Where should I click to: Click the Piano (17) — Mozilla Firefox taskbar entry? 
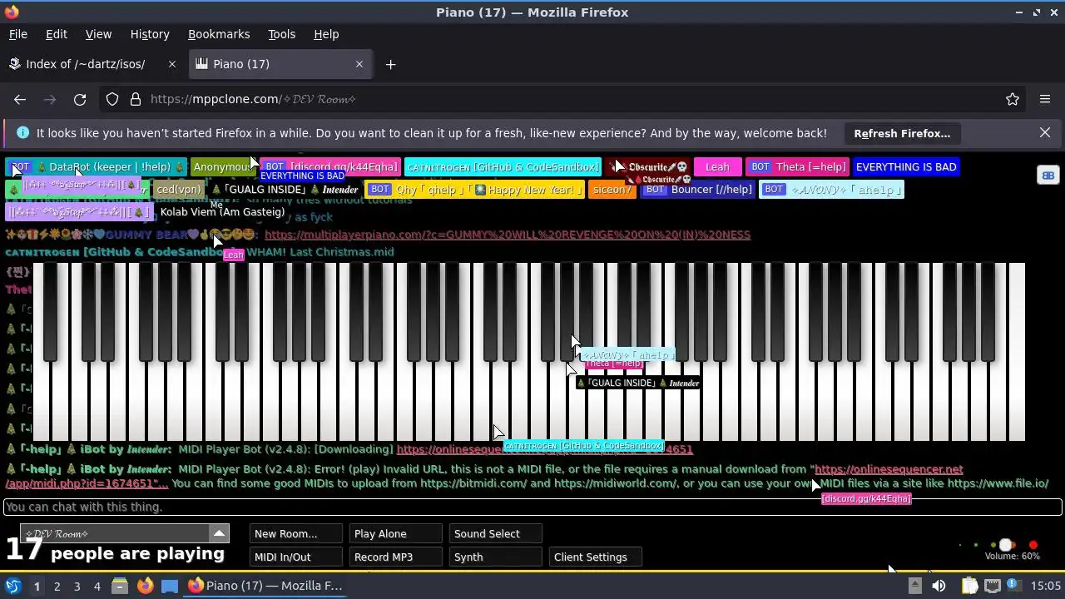(265, 586)
